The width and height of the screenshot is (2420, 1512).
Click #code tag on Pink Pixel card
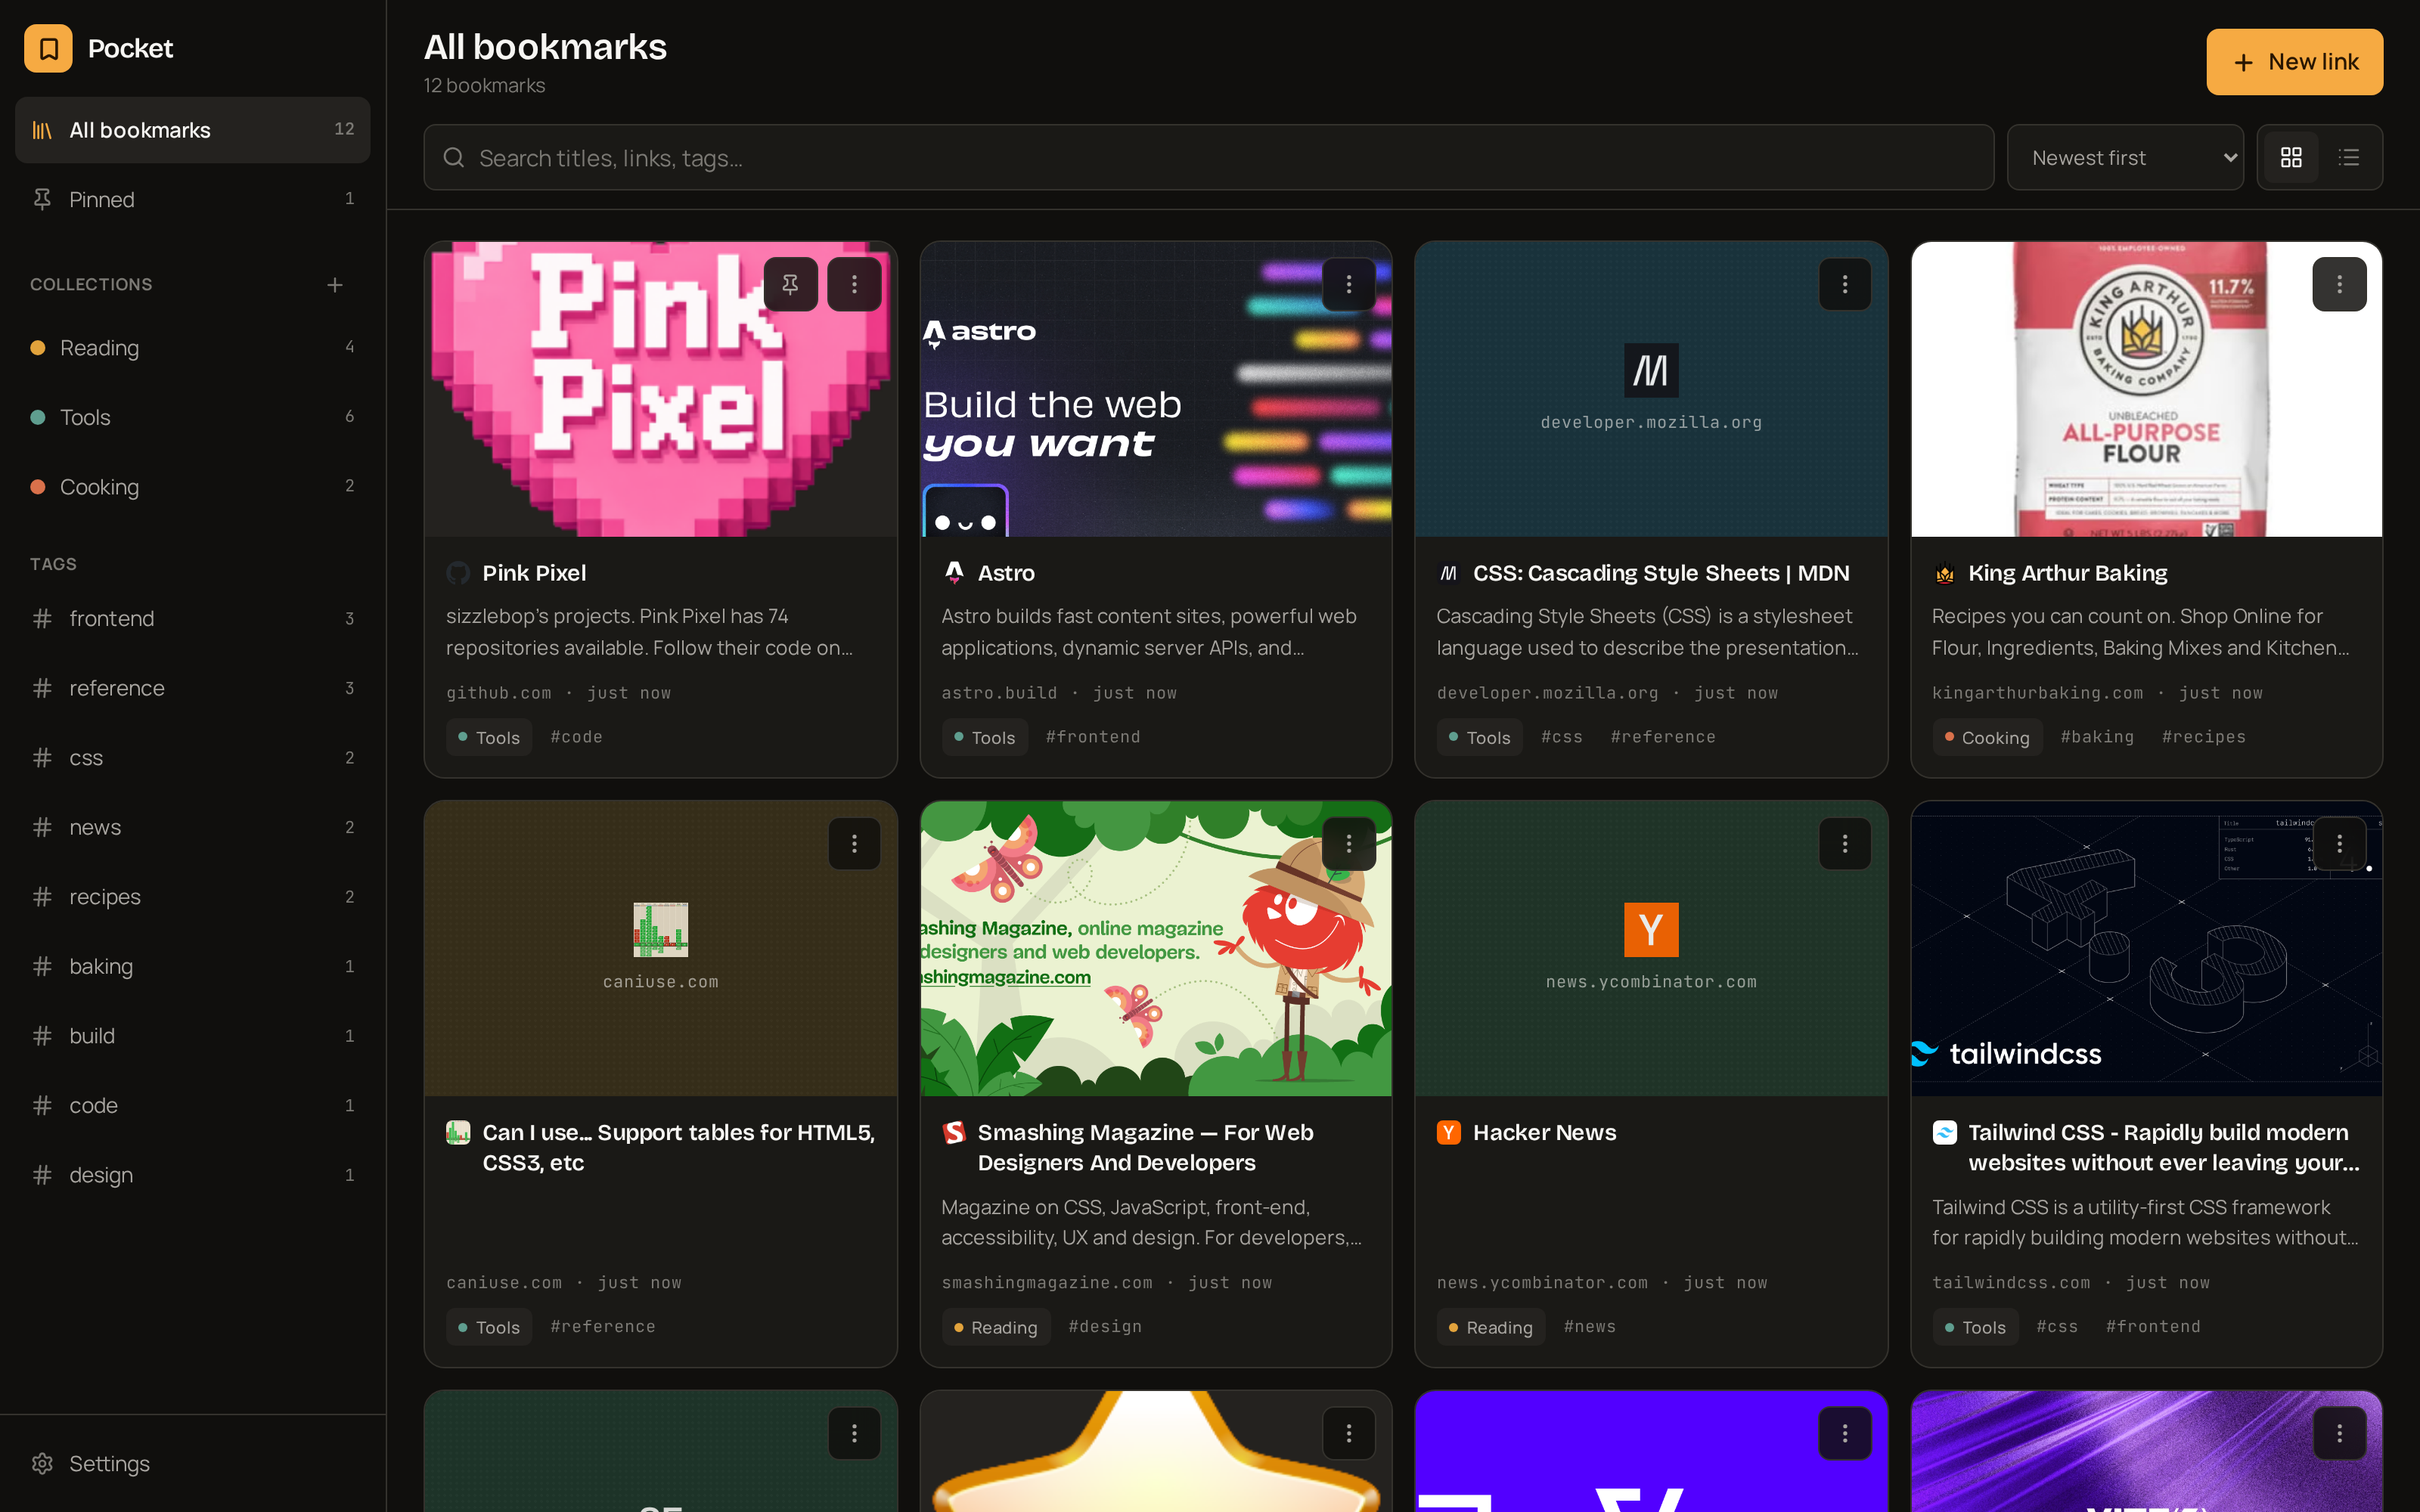(576, 737)
